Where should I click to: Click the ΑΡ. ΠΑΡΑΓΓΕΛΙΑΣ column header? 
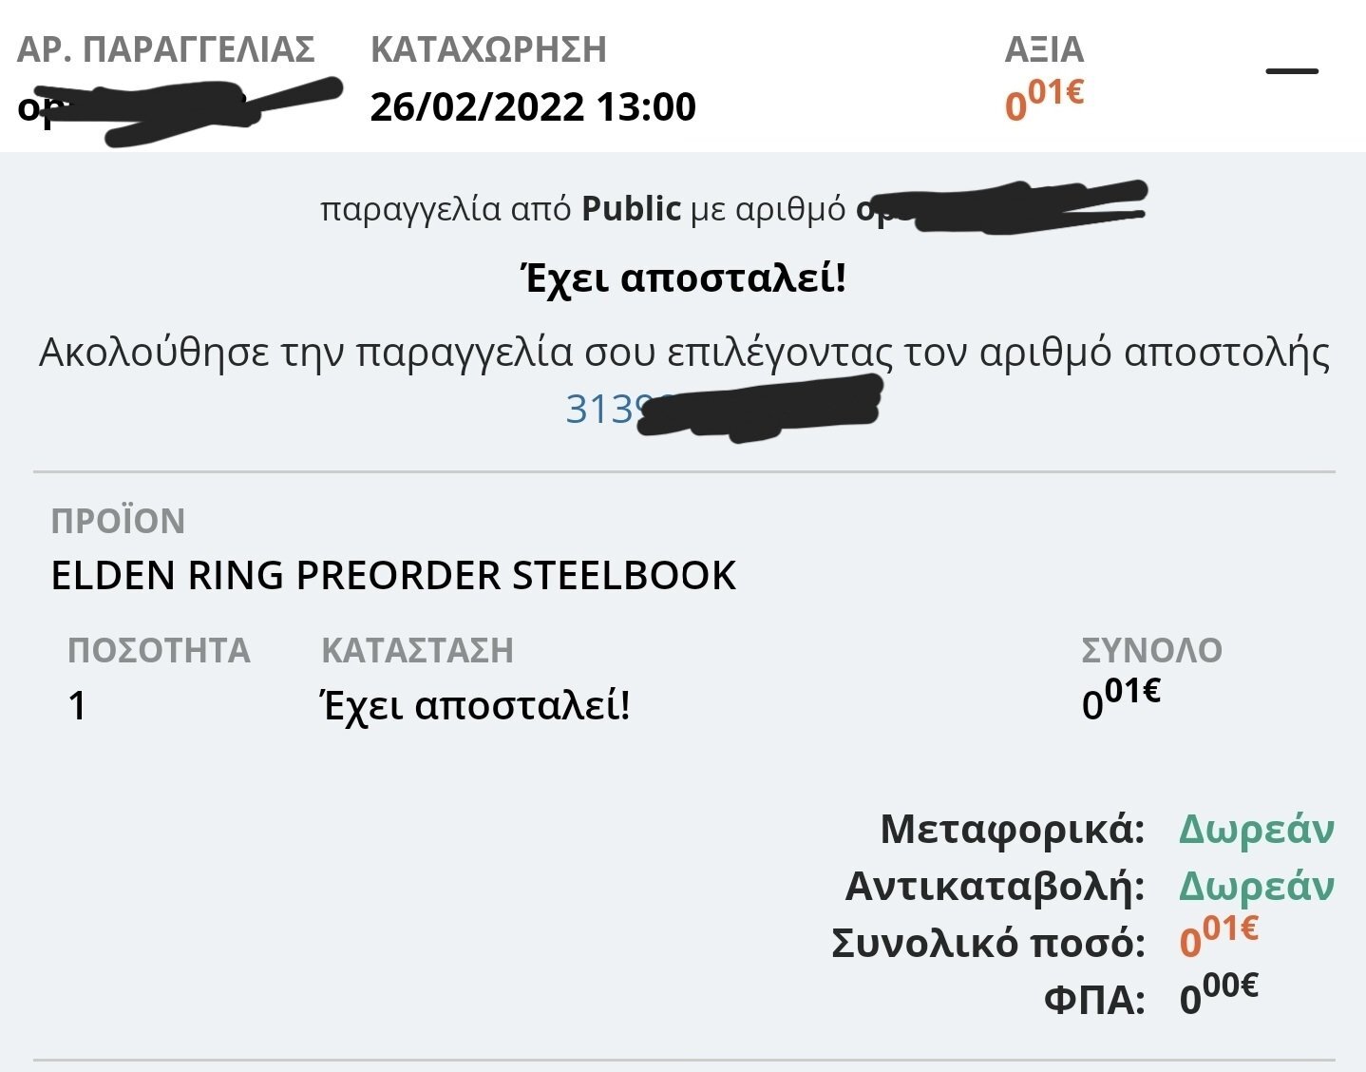pyautogui.click(x=166, y=49)
